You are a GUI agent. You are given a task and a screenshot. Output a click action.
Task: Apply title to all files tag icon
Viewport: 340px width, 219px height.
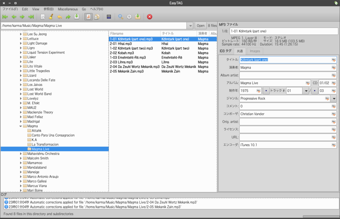[333, 60]
